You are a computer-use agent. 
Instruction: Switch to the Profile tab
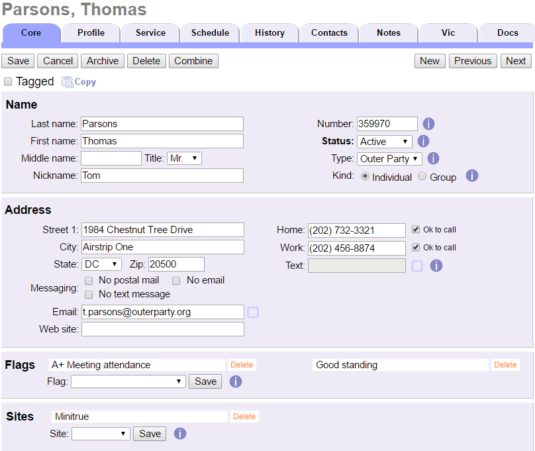[90, 32]
